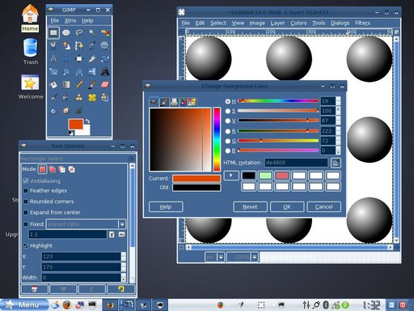Activate the Scissors Select tool
The height and width of the screenshot is (311, 414).
53,45
